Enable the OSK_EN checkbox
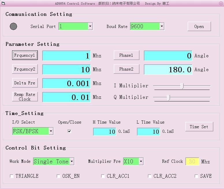224x189 pixels. [58, 176]
